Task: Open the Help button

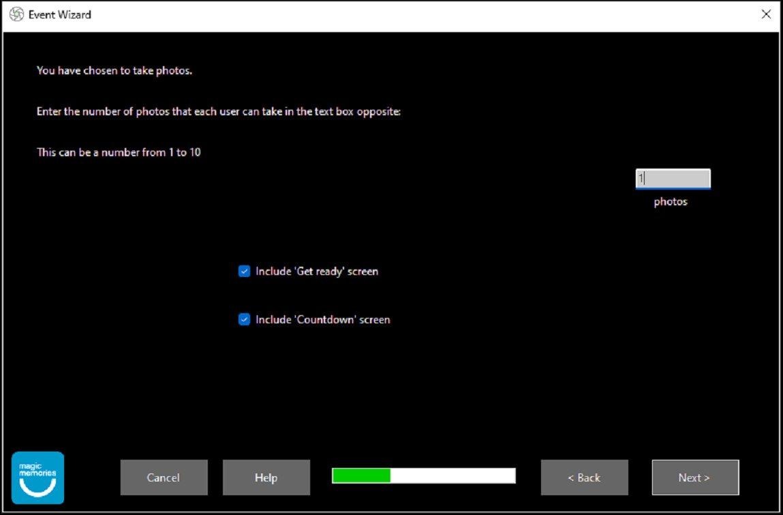Action: tap(266, 477)
